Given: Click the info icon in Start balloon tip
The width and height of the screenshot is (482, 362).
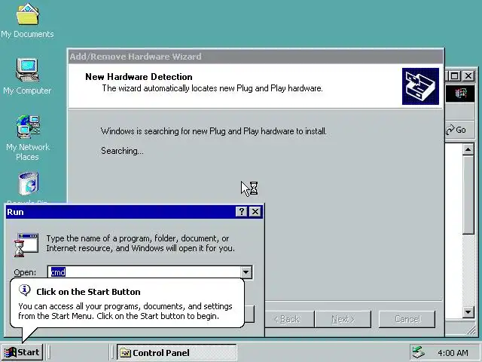Looking at the screenshot, I should [x=24, y=290].
